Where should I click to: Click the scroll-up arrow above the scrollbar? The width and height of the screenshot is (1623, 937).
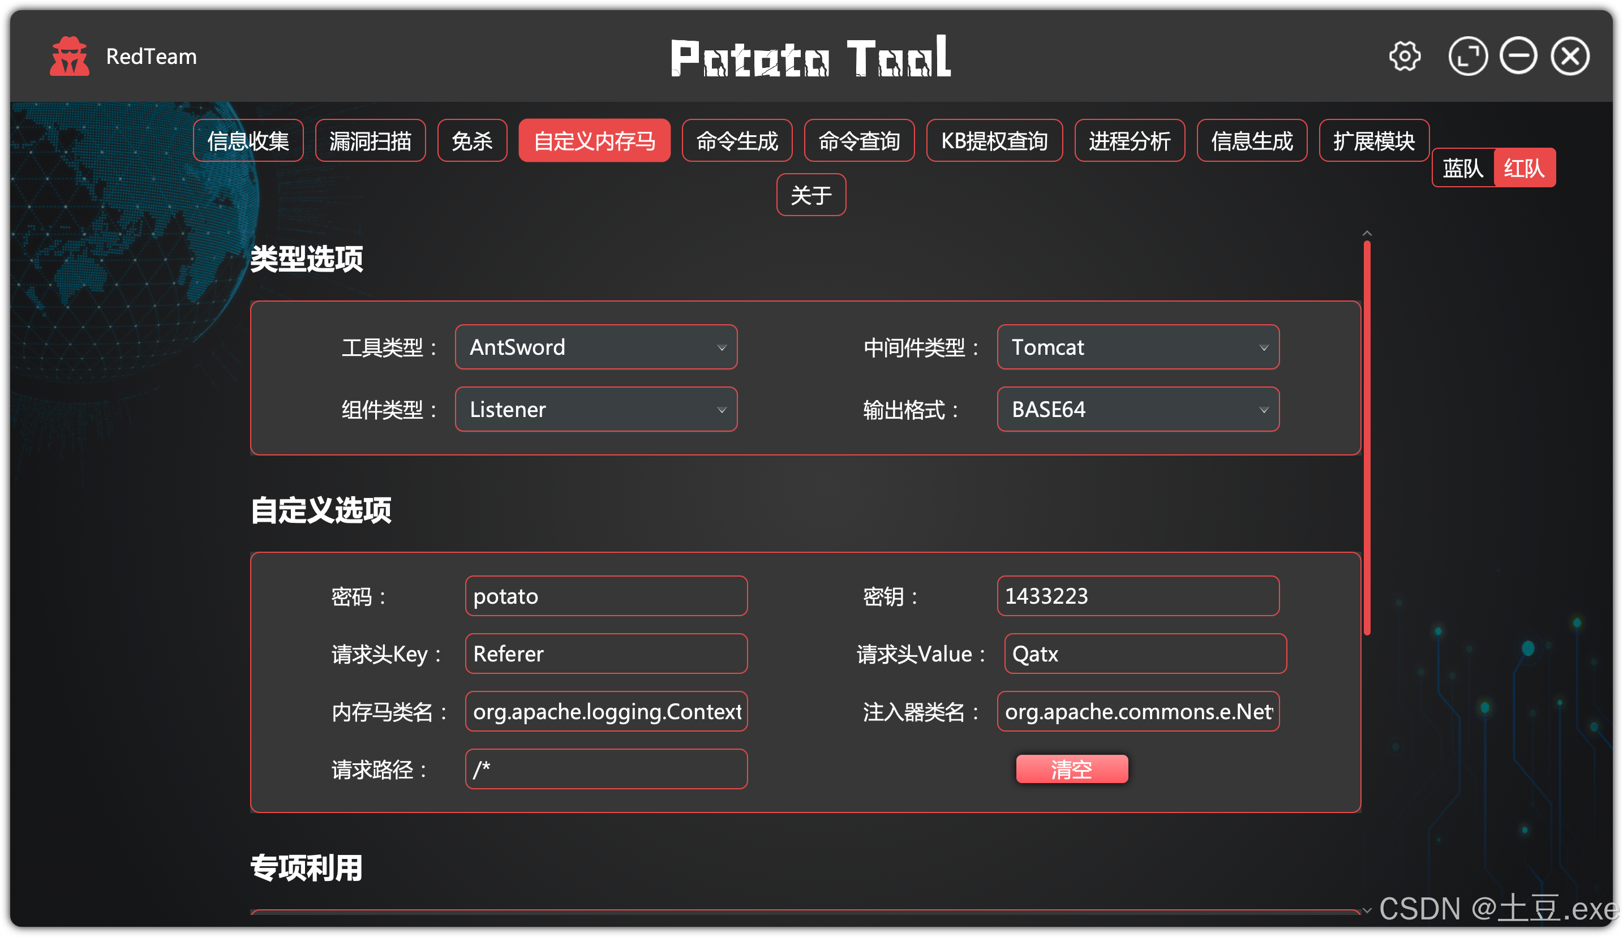1367,234
